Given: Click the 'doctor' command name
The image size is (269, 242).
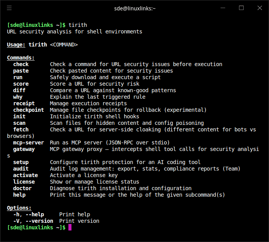Looking at the screenshot, I should point(22,188).
